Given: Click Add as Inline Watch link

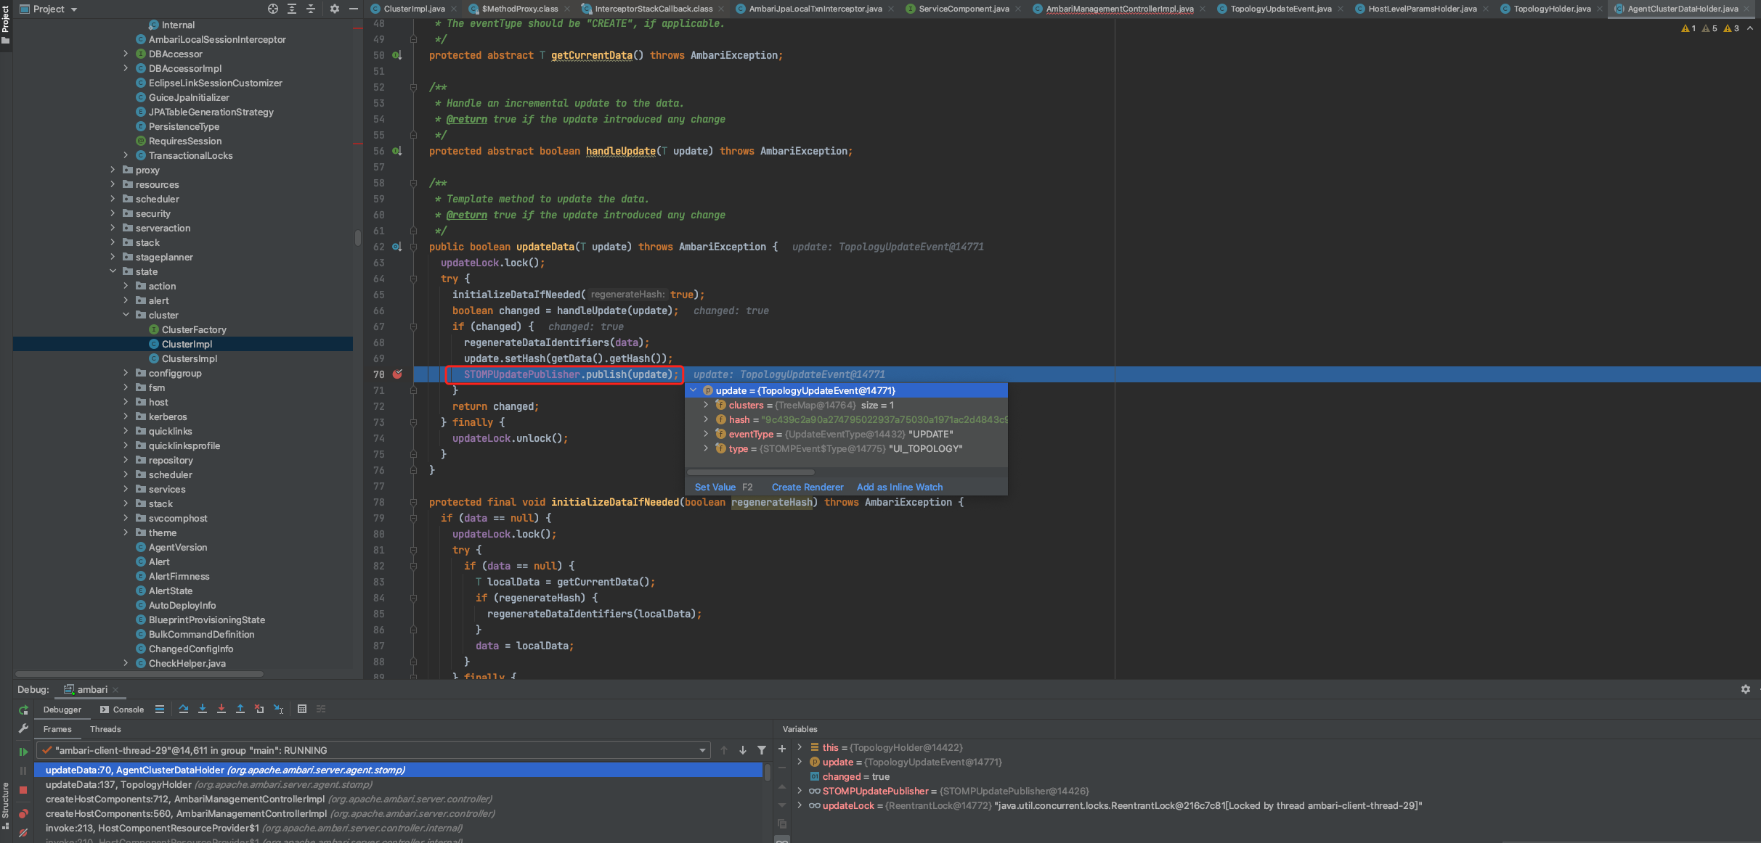Looking at the screenshot, I should click(900, 487).
